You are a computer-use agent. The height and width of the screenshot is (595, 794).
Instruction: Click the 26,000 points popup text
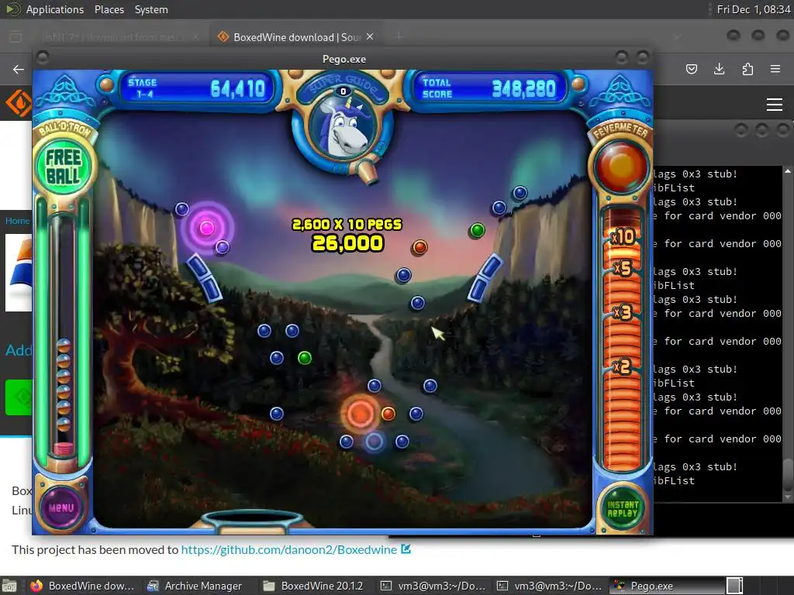tap(348, 243)
